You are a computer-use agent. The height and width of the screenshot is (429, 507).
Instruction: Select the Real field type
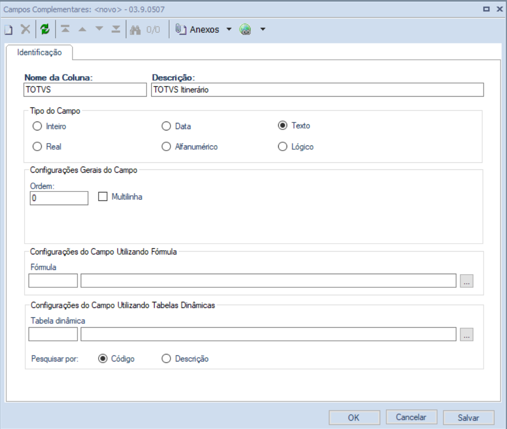[x=47, y=146]
